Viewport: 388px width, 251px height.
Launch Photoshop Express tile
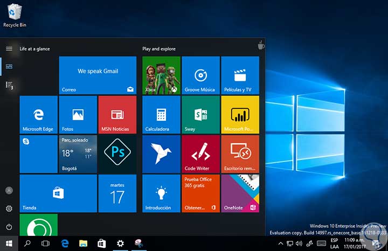click(117, 154)
